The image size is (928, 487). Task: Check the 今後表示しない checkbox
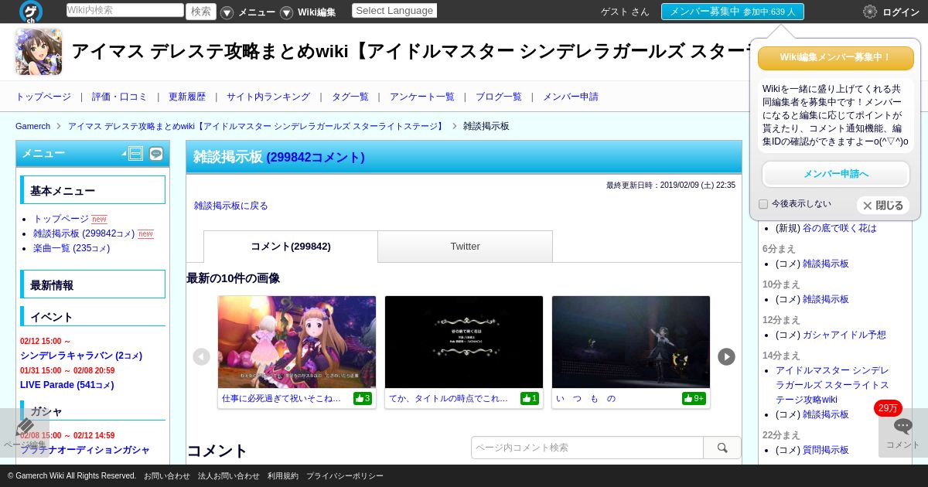pos(763,204)
